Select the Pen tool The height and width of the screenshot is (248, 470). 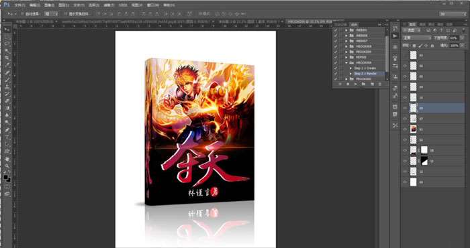coord(7,130)
